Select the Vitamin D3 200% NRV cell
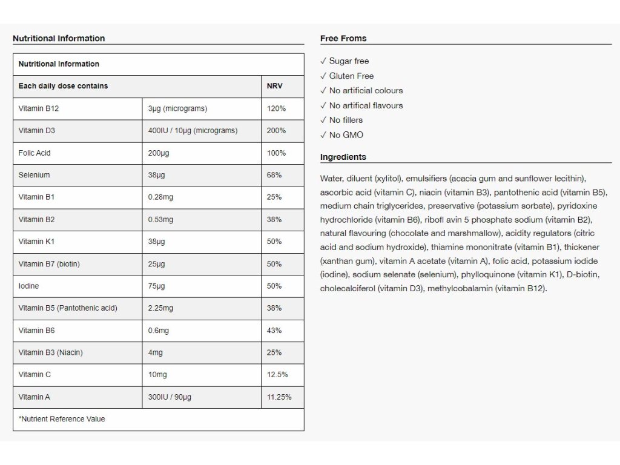 (x=283, y=131)
